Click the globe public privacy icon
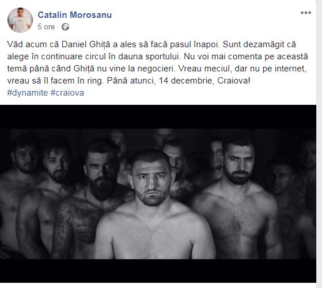This screenshot has height=288, width=322. pos(65,27)
